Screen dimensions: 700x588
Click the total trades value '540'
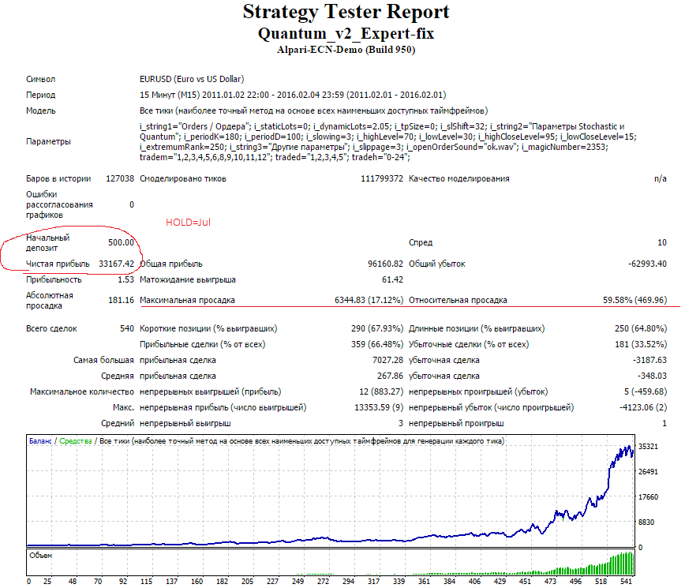point(127,328)
